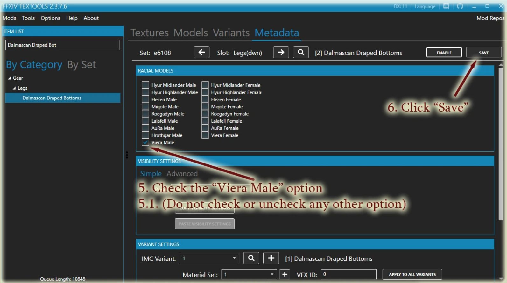The image size is (507, 283).
Task: Click the ENABLE button
Action: click(x=444, y=53)
